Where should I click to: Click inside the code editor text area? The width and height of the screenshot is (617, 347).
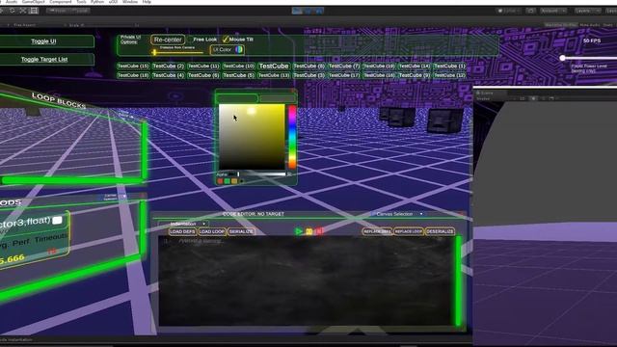click(307, 281)
